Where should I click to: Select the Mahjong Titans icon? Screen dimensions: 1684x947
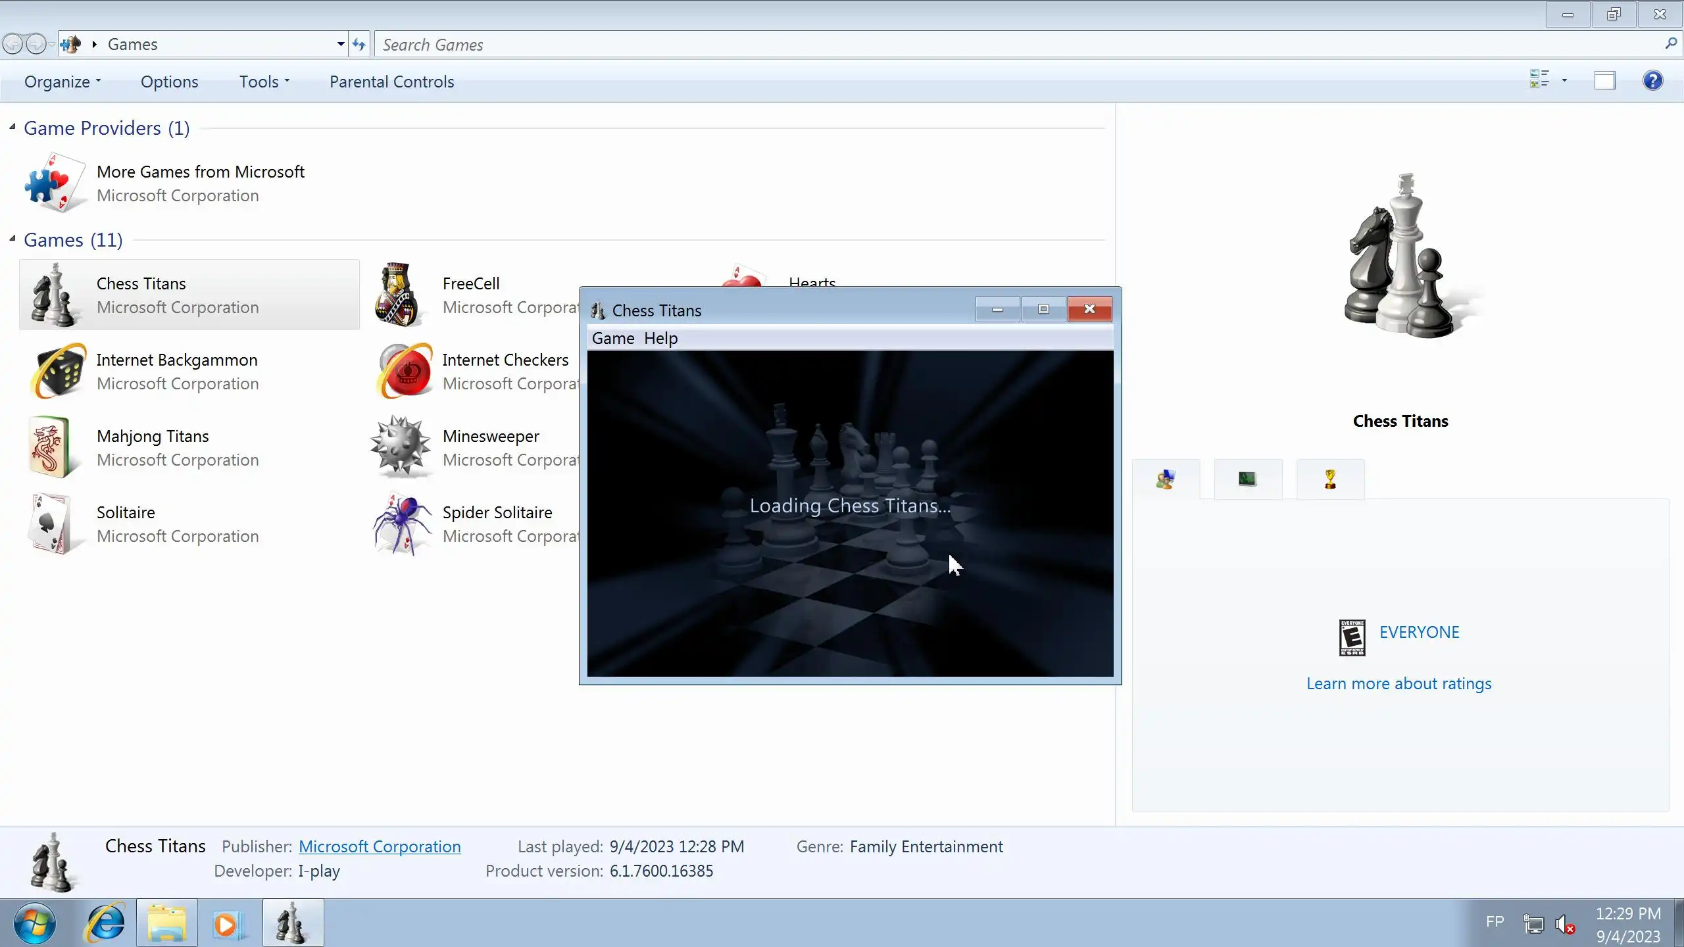(x=50, y=447)
